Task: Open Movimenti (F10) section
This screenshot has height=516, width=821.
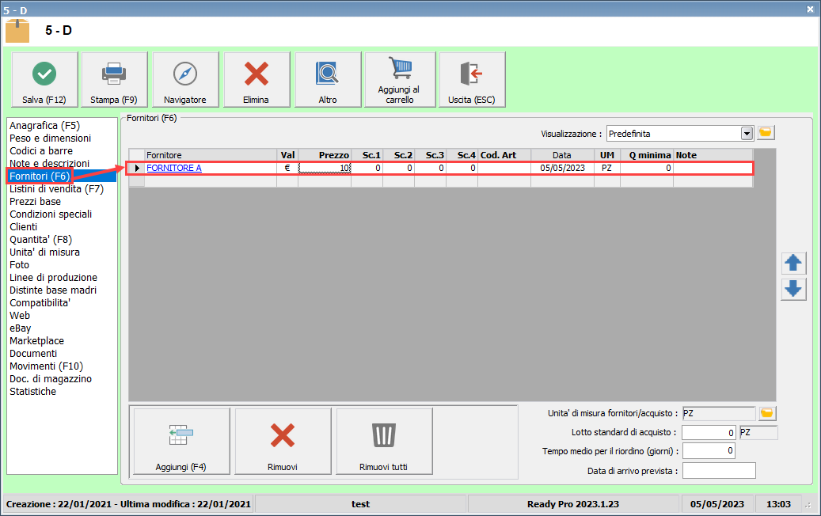Action: [46, 366]
